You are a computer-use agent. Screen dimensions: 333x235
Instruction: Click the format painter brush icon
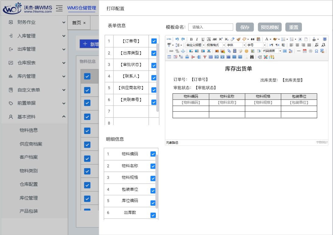coord(238,39)
